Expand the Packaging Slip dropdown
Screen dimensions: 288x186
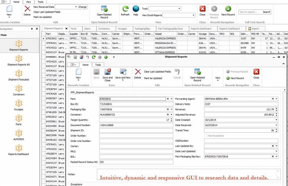[x=171, y=109]
